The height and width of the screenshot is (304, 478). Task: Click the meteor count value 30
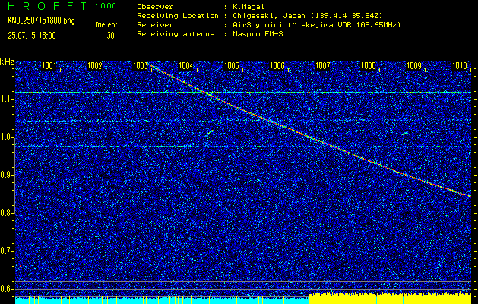[x=110, y=36]
